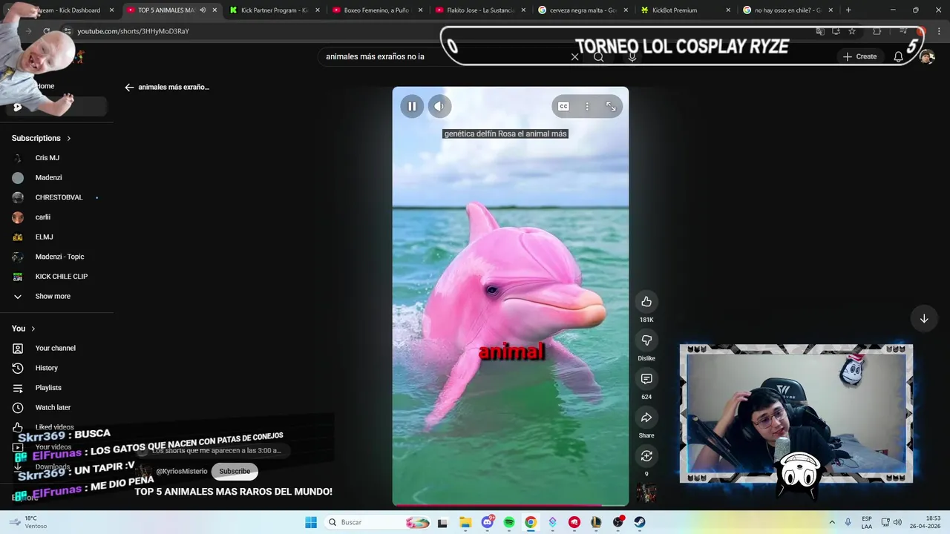This screenshot has width=950, height=534.
Task: Open a new browser tab
Action: tap(848, 10)
